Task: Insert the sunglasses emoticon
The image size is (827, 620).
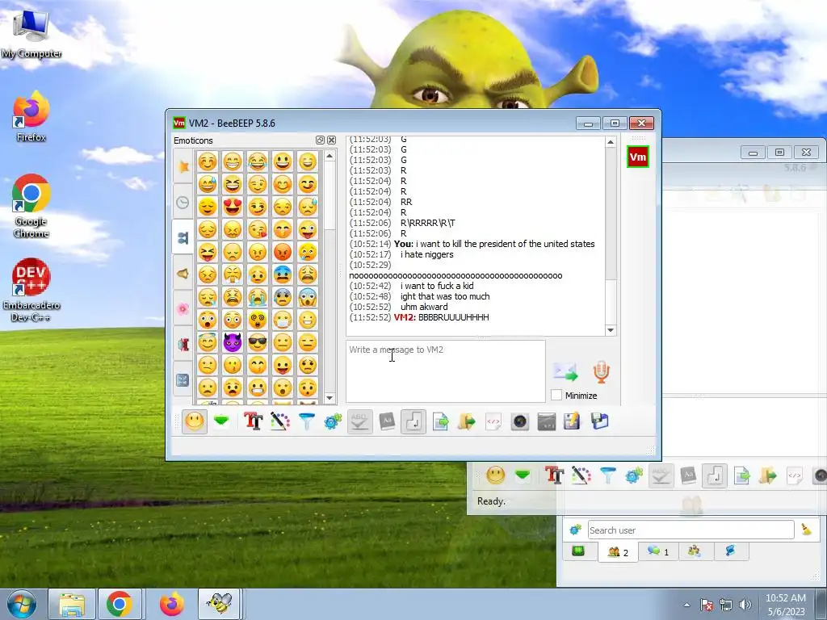Action: point(258,342)
